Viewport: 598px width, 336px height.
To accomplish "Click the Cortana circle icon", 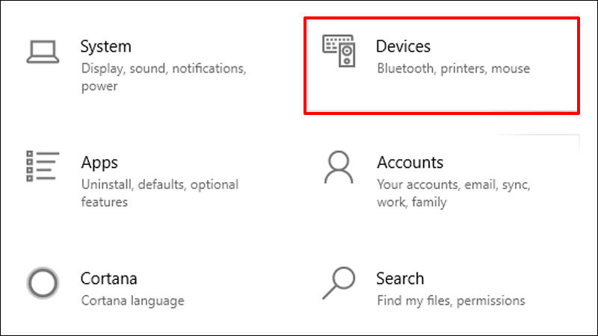I will (42, 284).
